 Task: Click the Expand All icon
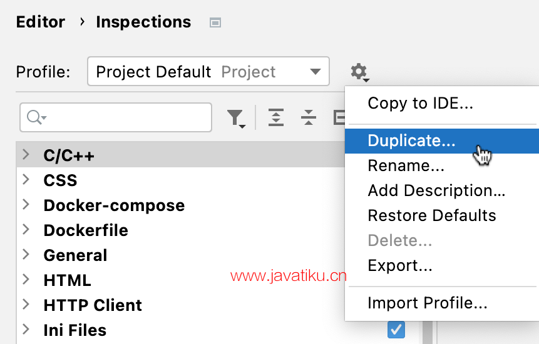point(276,117)
